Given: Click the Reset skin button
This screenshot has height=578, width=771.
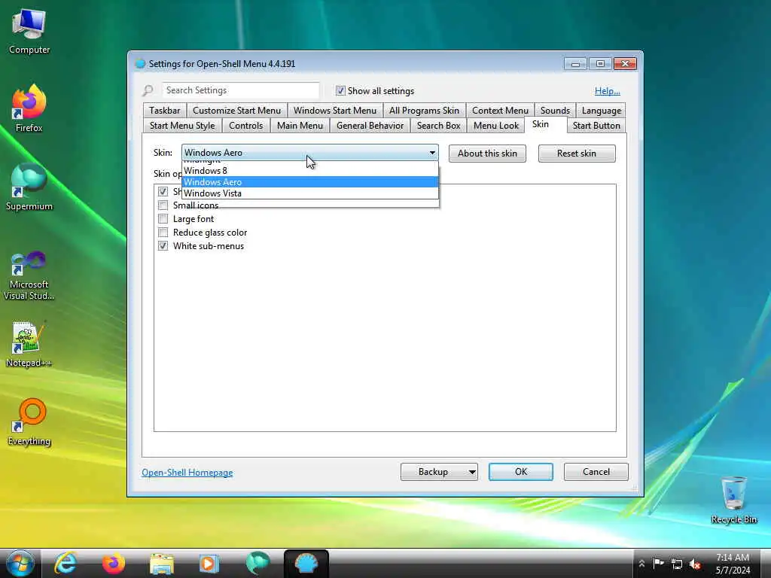Looking at the screenshot, I should pos(577,154).
